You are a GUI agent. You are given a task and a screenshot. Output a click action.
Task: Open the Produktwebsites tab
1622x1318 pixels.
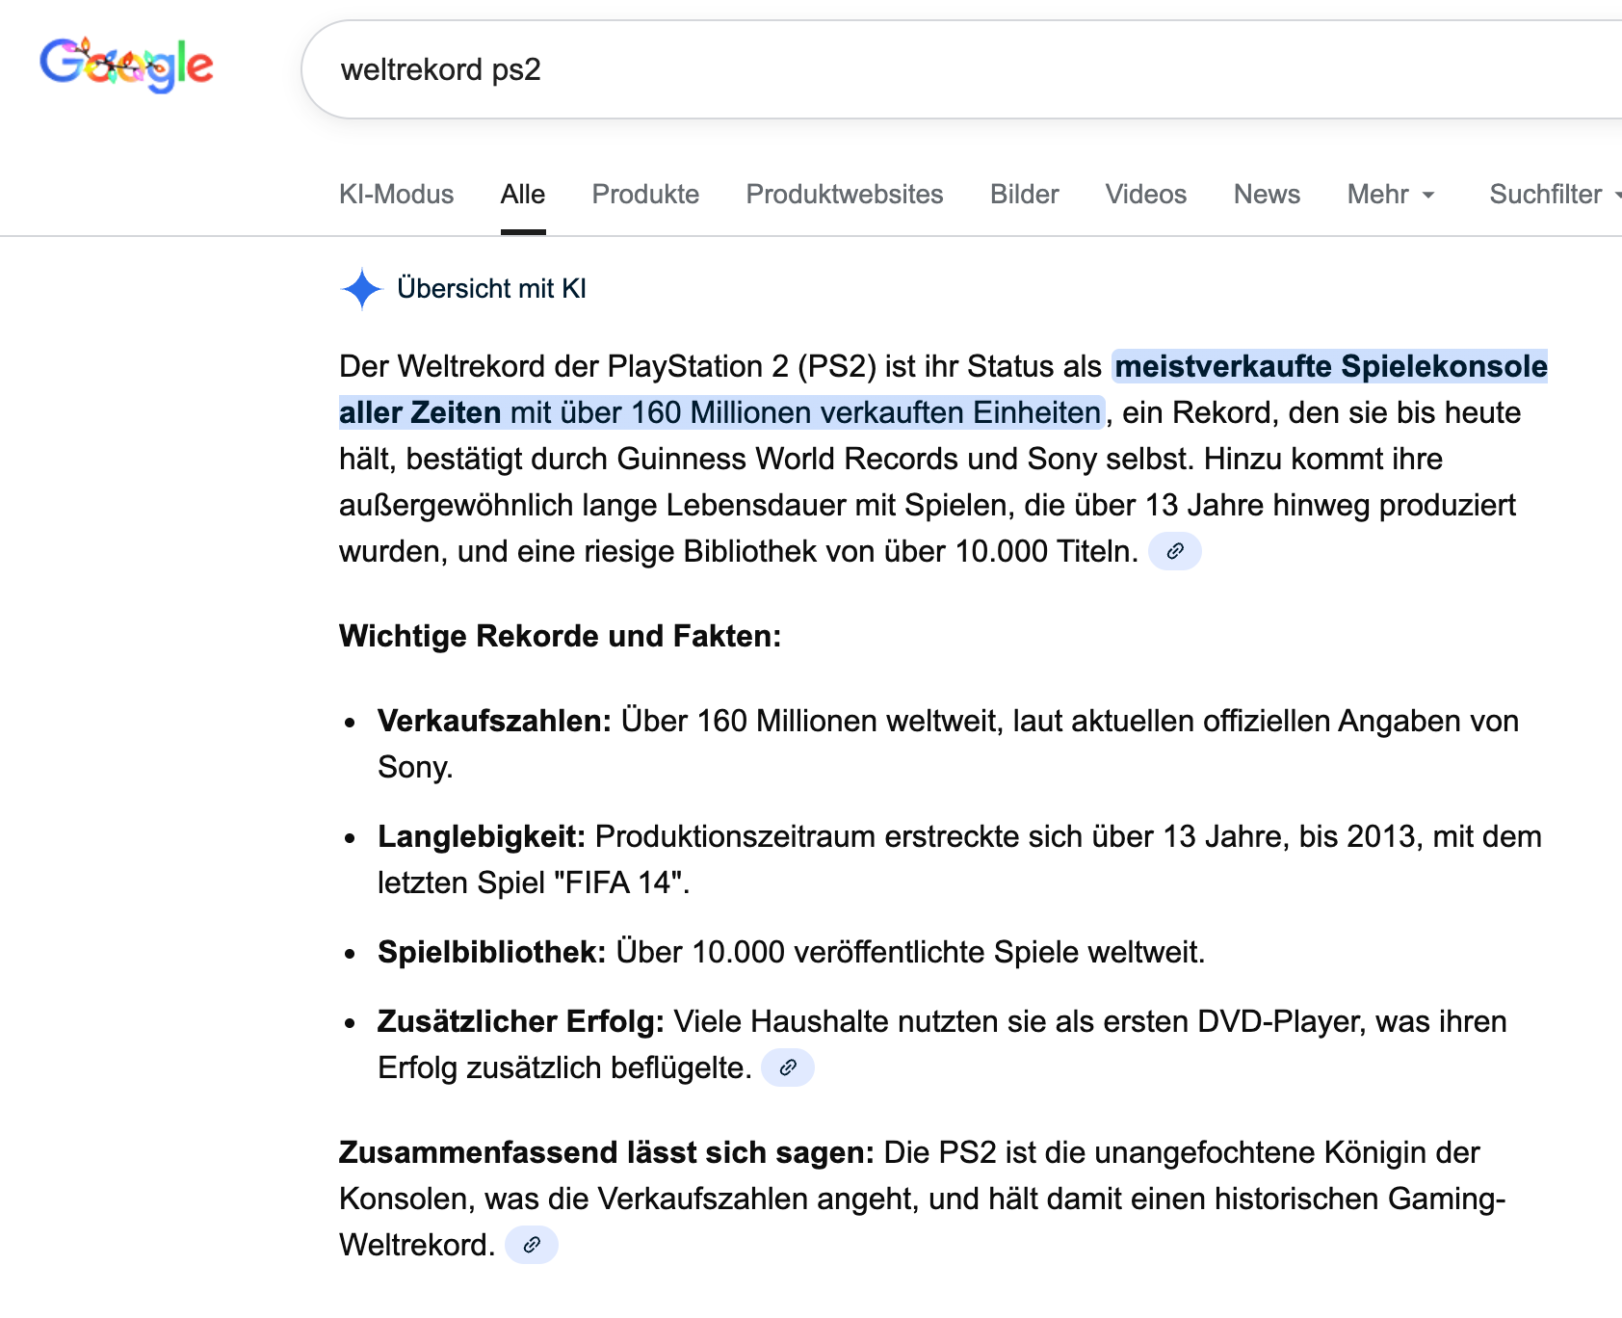point(844,195)
